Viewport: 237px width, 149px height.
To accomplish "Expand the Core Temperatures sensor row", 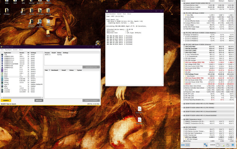I will (x=184, y=54).
